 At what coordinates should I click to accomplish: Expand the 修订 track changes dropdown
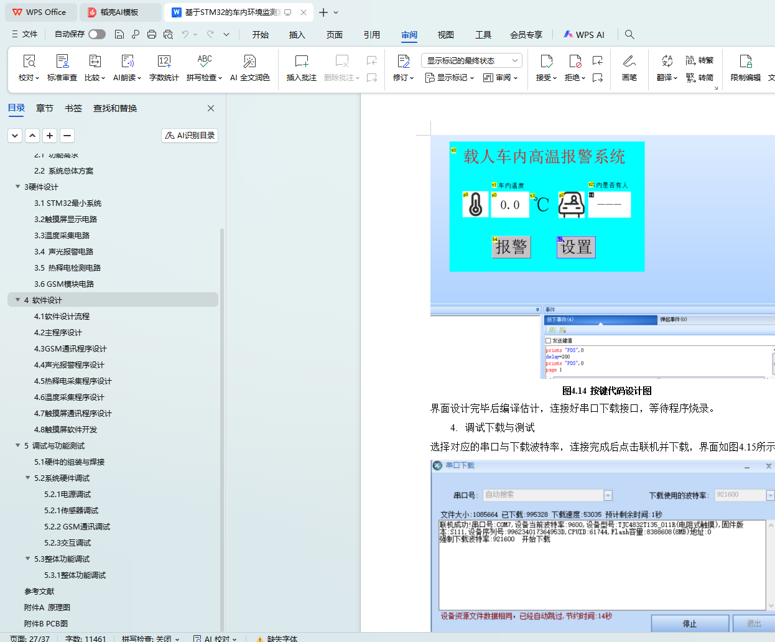403,78
